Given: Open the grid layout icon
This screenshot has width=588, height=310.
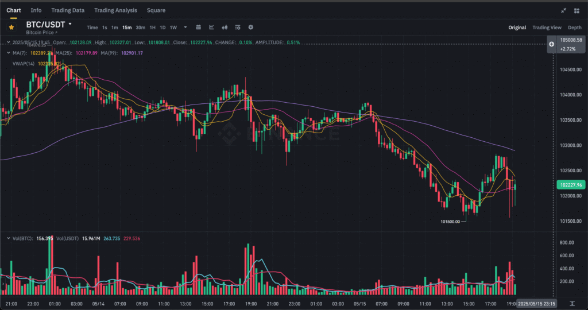Looking at the screenshot, I should [x=576, y=10].
